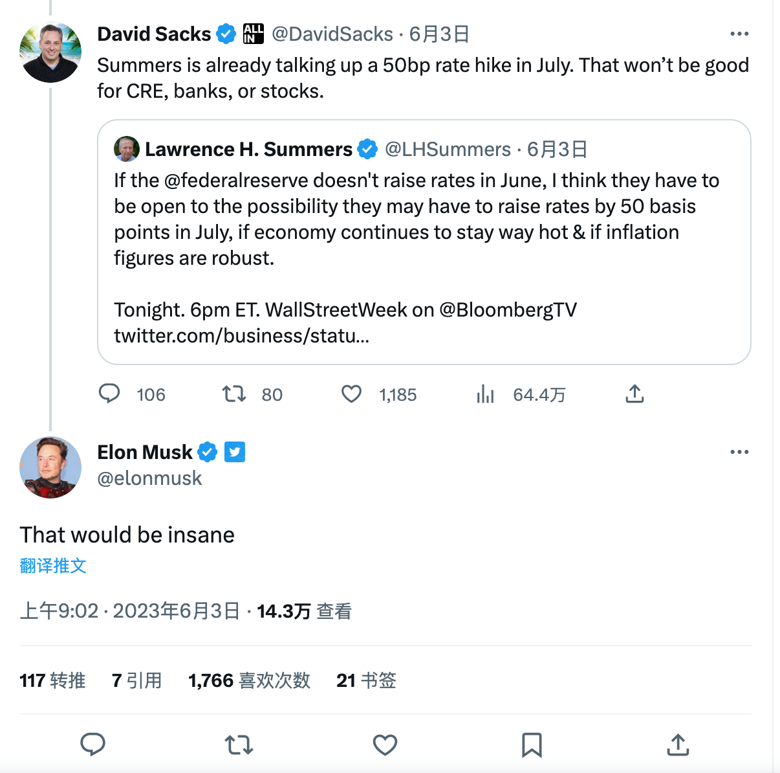The width and height of the screenshot is (780, 773).
Task: Open more options on David Sacks' tweet
Action: (x=739, y=34)
